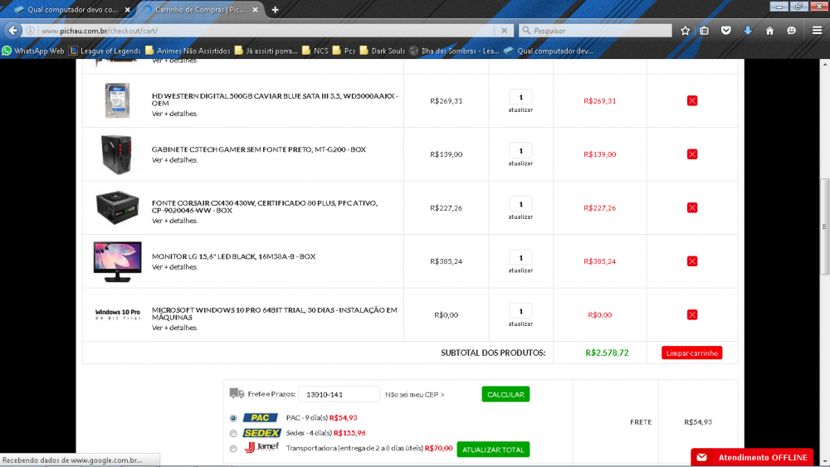
Task: Expand the NCS bookmark folder
Action: [315, 51]
